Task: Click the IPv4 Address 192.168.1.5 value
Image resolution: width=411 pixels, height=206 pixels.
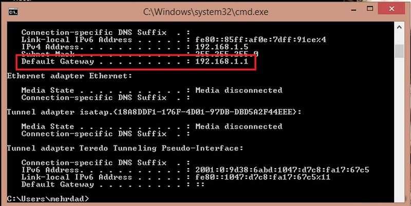Action: coord(222,47)
